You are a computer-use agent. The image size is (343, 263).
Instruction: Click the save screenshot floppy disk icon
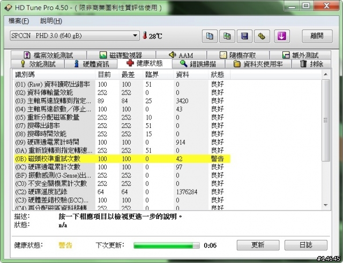click(x=244, y=36)
